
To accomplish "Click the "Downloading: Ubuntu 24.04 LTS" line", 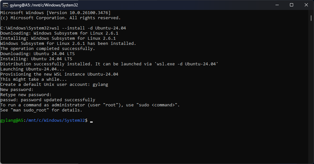I will 37,54.
